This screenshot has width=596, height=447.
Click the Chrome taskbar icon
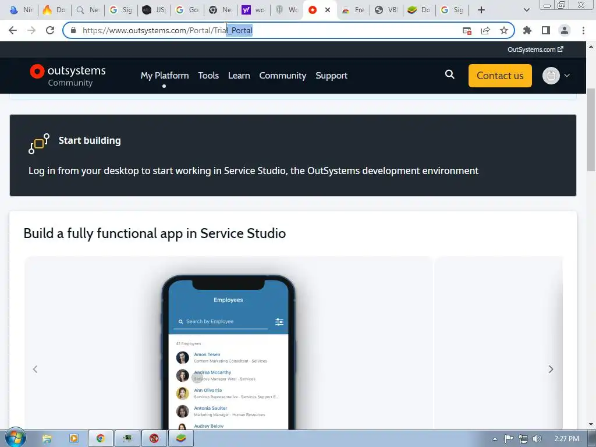click(100, 439)
